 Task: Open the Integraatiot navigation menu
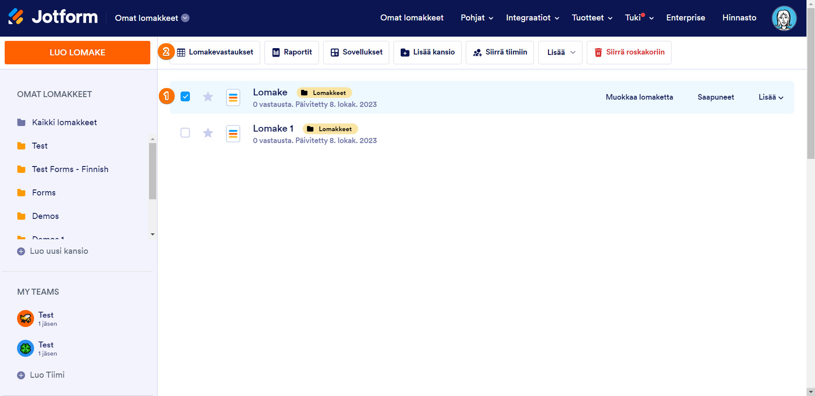(532, 18)
